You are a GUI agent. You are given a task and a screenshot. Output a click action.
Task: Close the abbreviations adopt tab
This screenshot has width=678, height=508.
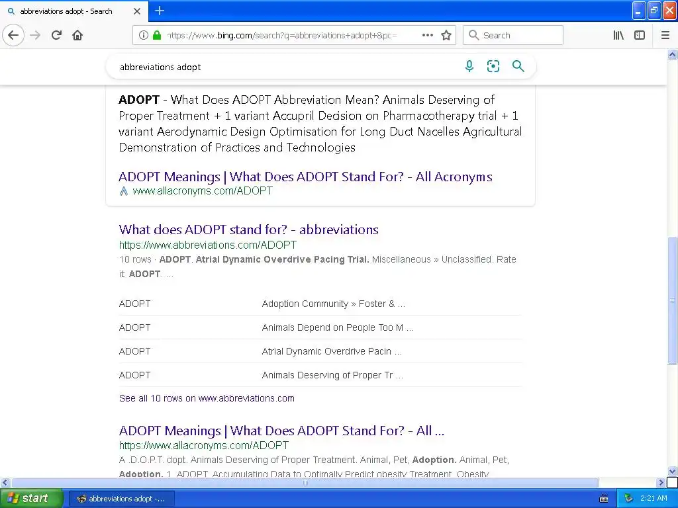click(x=137, y=11)
